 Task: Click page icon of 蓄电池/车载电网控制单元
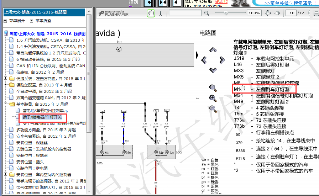coord(18,110)
